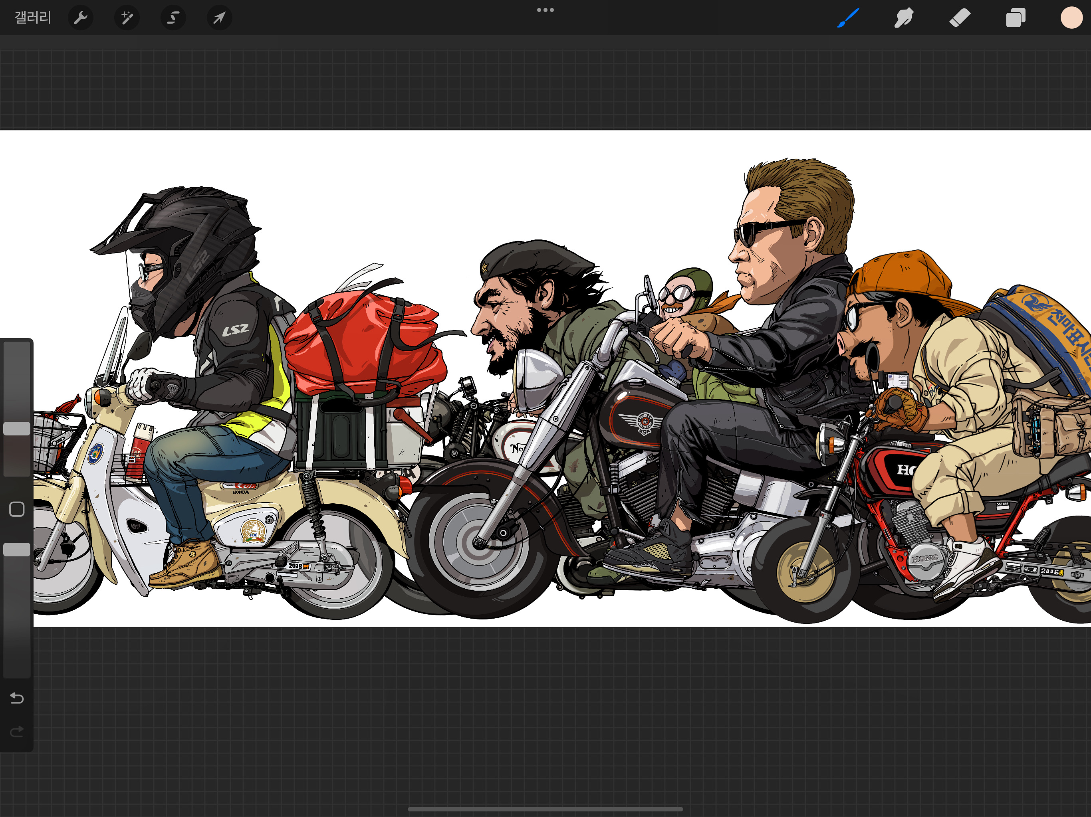The width and height of the screenshot is (1091, 817).
Task: Select the Paint brush tool
Action: 848,18
